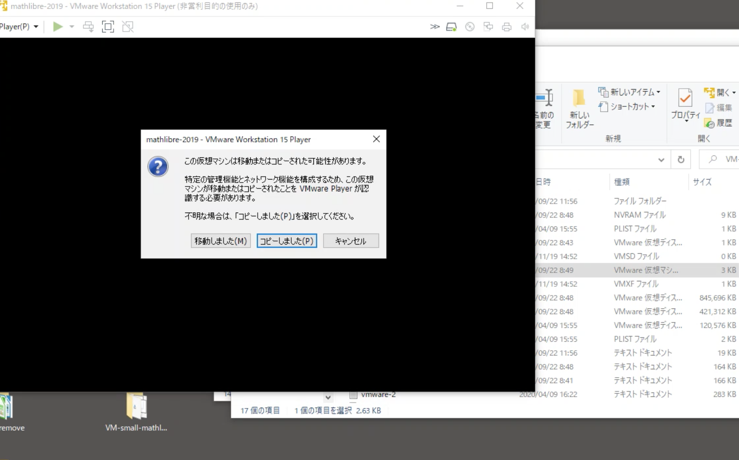
Task: Select the テキスト ドキュメント 19 KB row
Action: tap(637, 353)
